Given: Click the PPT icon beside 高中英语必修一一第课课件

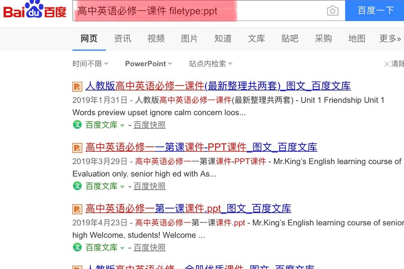Looking at the screenshot, I should tap(77, 147).
